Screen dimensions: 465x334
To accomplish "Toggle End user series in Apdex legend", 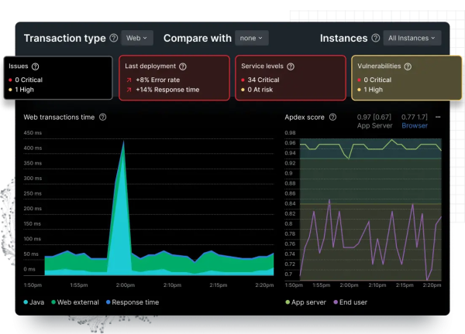I will tap(353, 302).
